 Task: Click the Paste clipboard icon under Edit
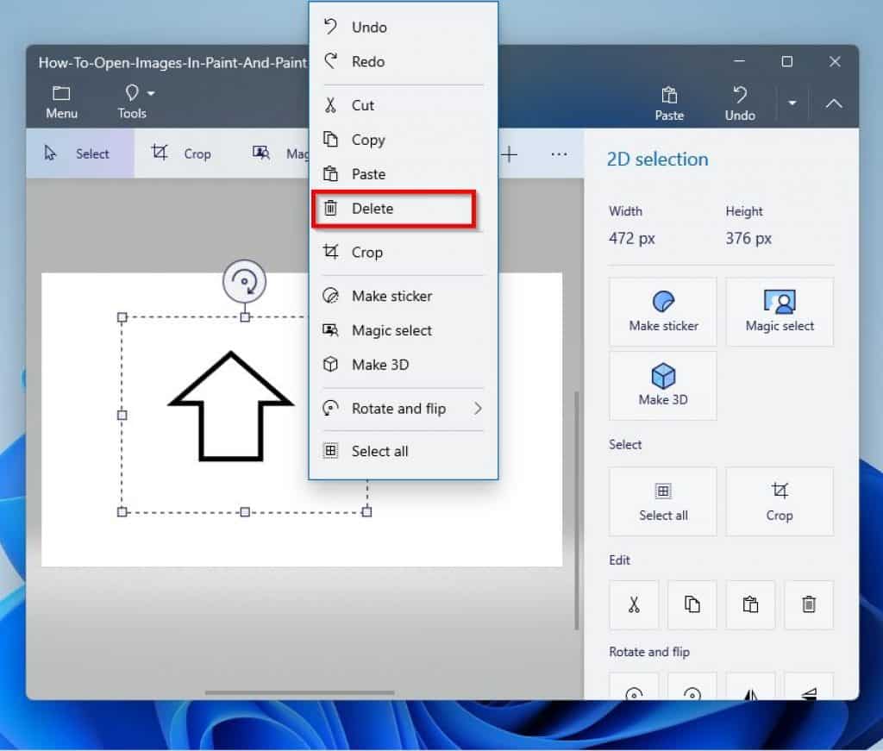(x=750, y=604)
